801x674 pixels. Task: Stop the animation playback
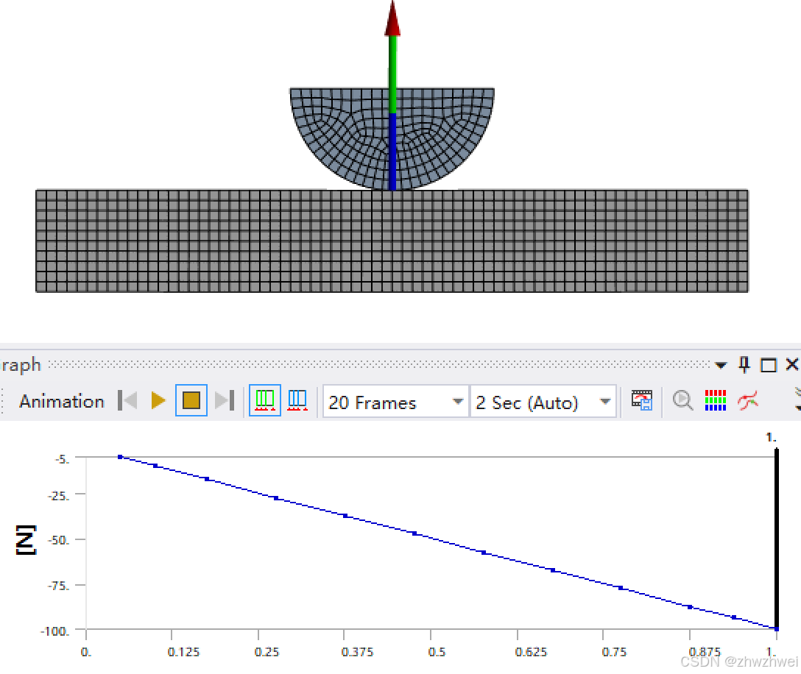tap(191, 401)
